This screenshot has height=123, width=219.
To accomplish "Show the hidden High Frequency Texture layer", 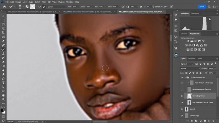I will tap(182, 90).
